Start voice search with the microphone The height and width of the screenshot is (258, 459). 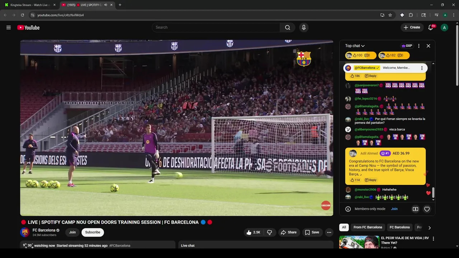(304, 28)
